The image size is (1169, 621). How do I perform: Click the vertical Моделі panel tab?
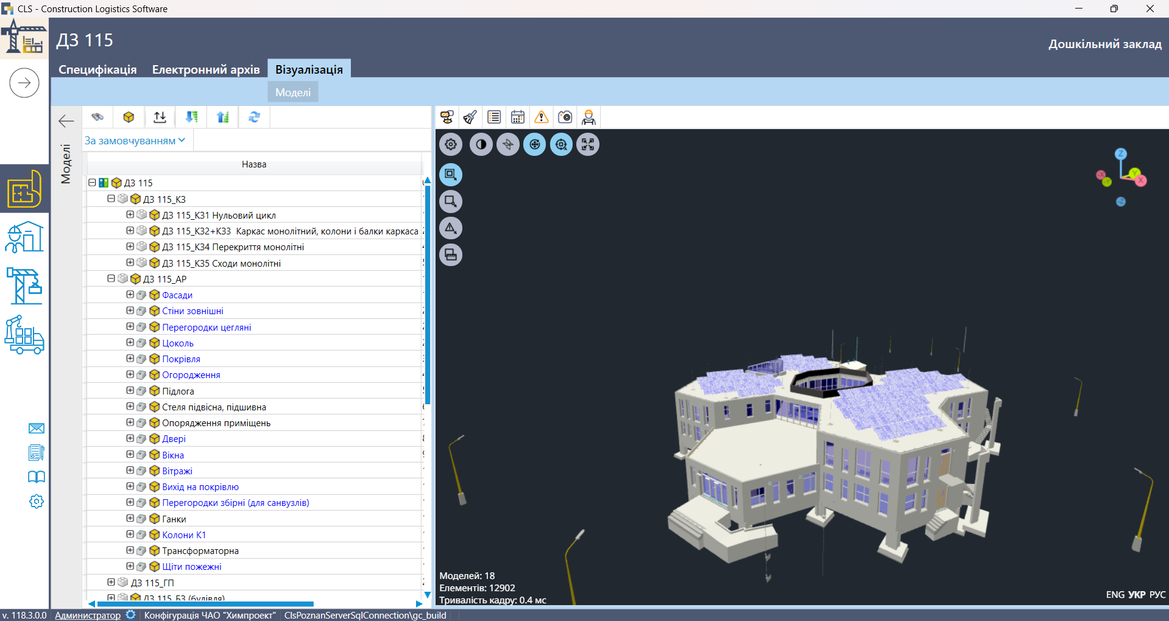point(66,164)
